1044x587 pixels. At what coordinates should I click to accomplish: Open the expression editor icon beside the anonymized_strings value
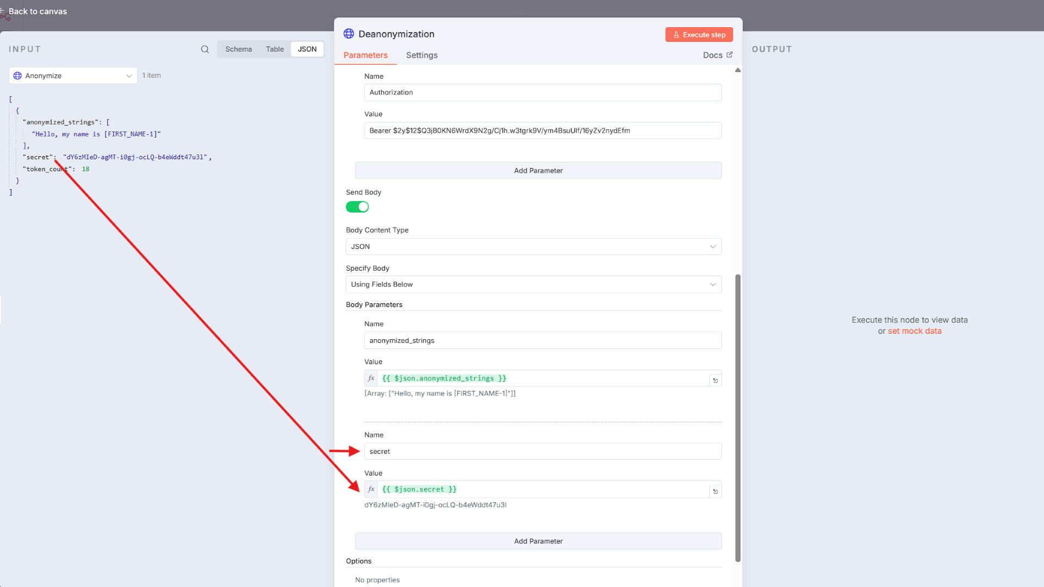click(715, 379)
